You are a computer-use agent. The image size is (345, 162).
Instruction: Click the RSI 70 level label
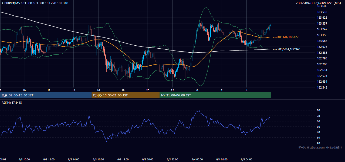pos(318,116)
